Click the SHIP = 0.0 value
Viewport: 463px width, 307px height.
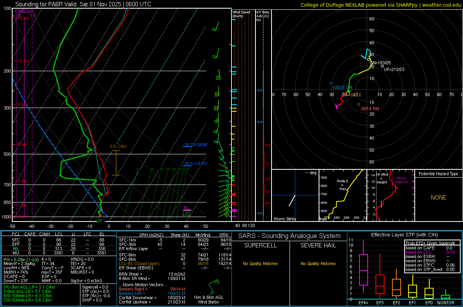(92, 300)
